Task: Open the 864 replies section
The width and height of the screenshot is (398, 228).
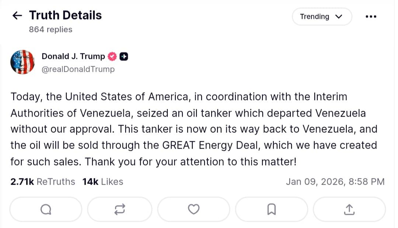Action: (x=50, y=29)
